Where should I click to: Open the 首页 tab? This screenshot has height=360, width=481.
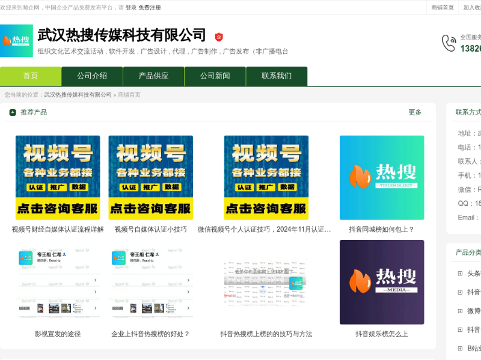click(31, 76)
